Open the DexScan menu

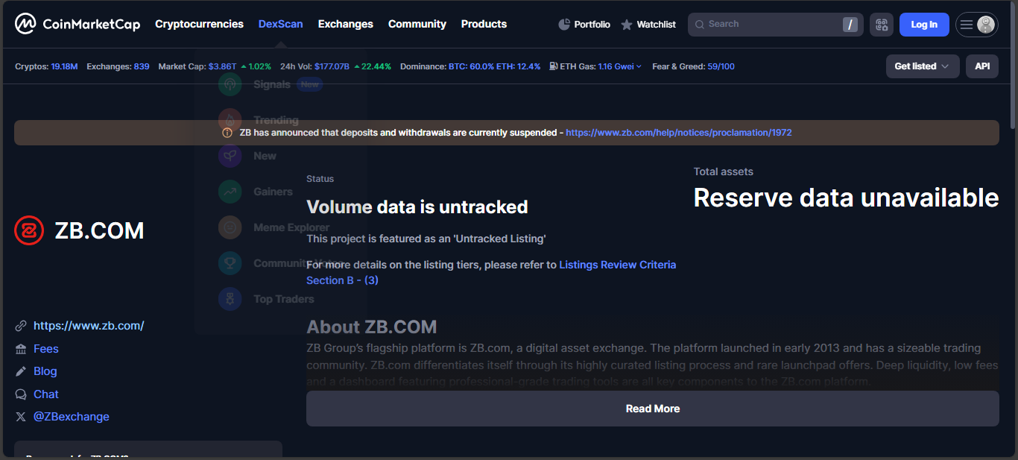tap(281, 24)
